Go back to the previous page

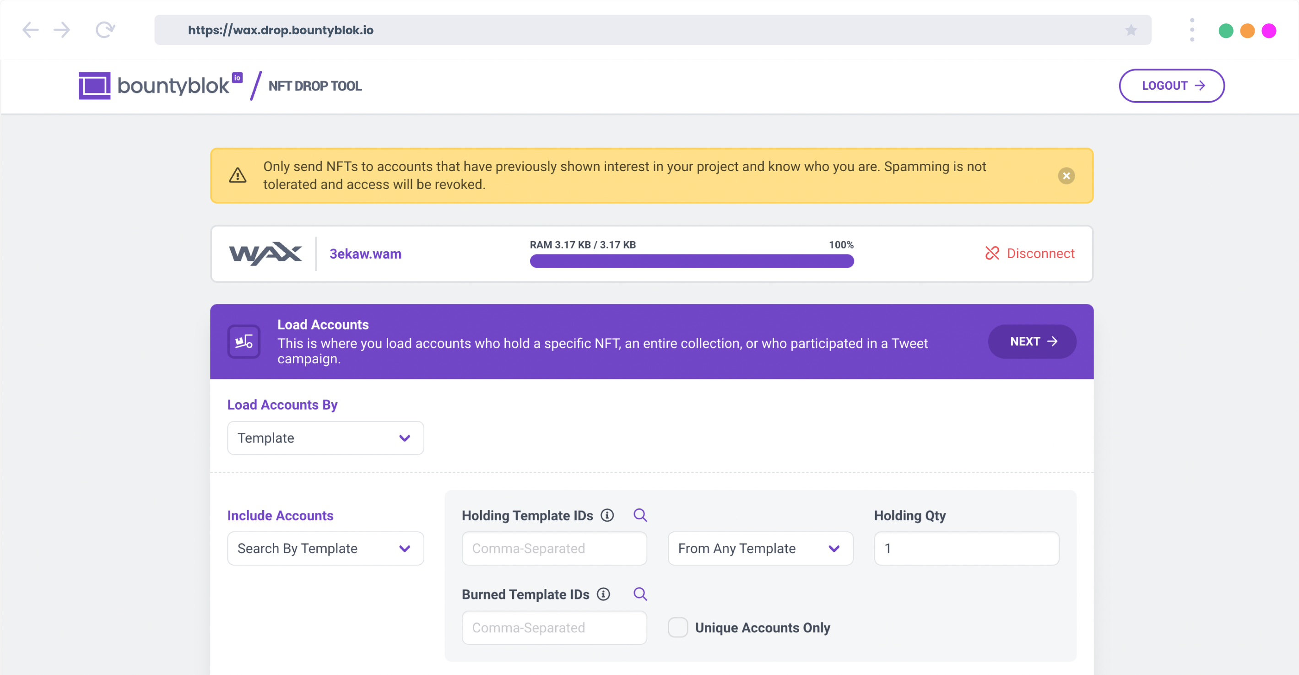pos(30,30)
